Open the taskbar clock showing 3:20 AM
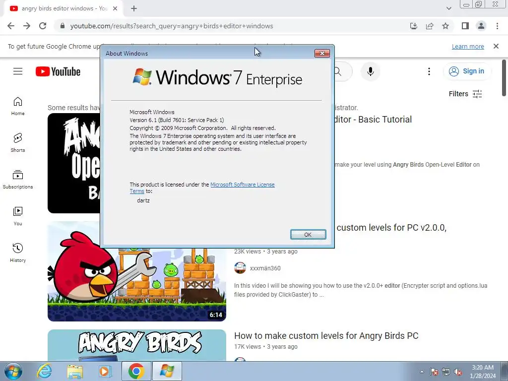508x381 pixels. point(482,372)
